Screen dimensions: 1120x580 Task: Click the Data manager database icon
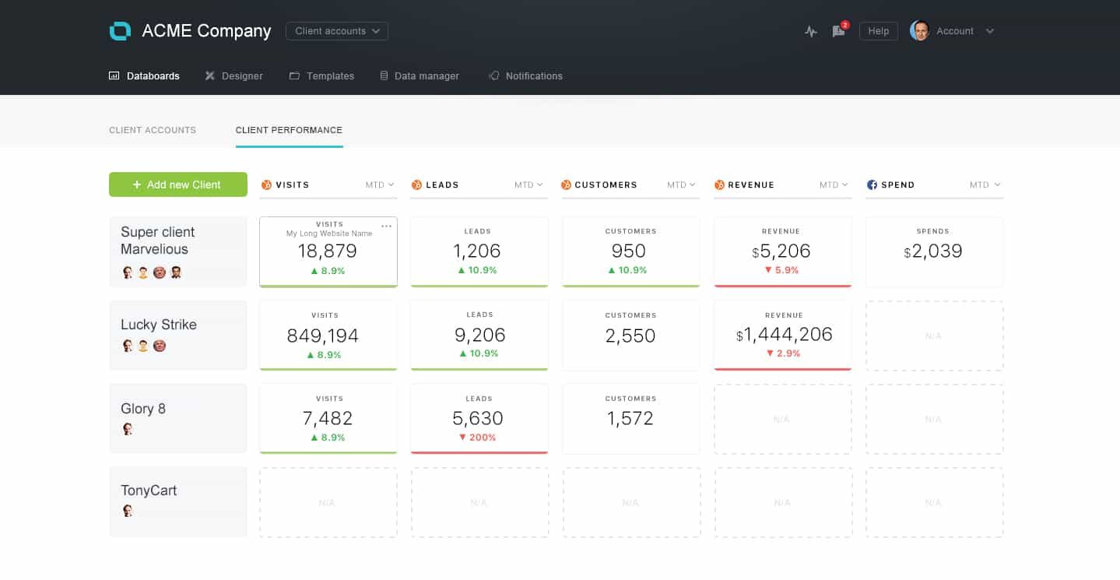tap(384, 76)
